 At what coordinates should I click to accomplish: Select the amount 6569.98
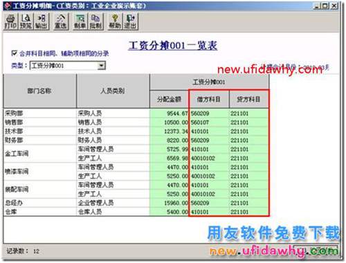(170, 158)
